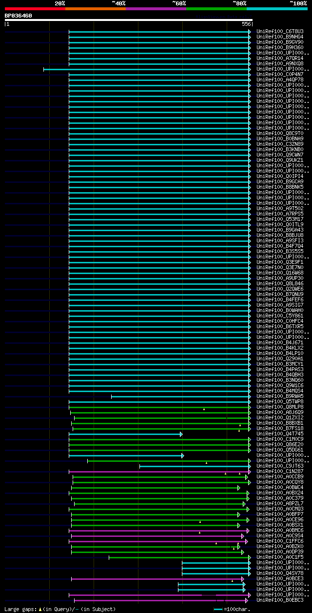Open the UniRef100_A7QR14 hit label
312x613 pixels.
[280, 58]
